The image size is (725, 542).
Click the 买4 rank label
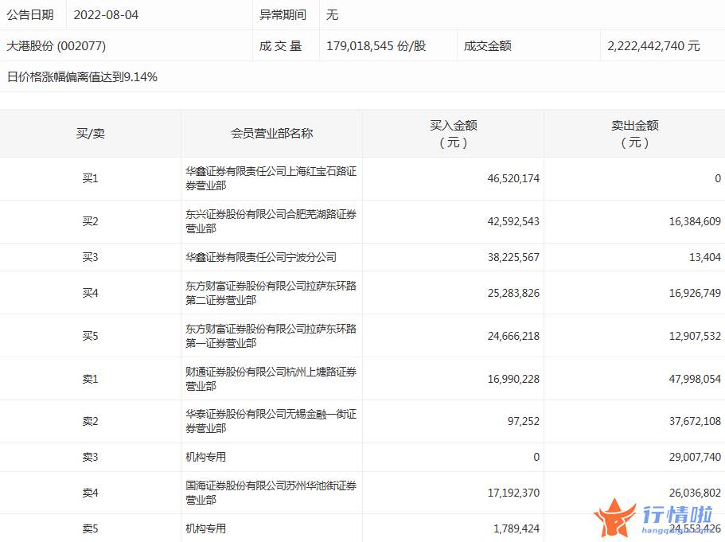90,293
